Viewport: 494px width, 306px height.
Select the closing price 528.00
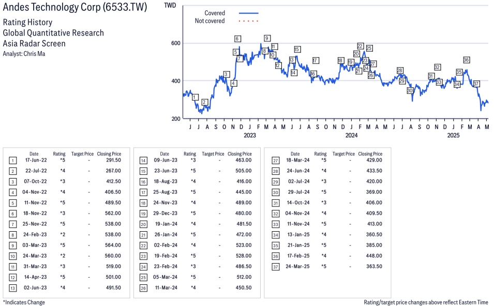point(244,256)
